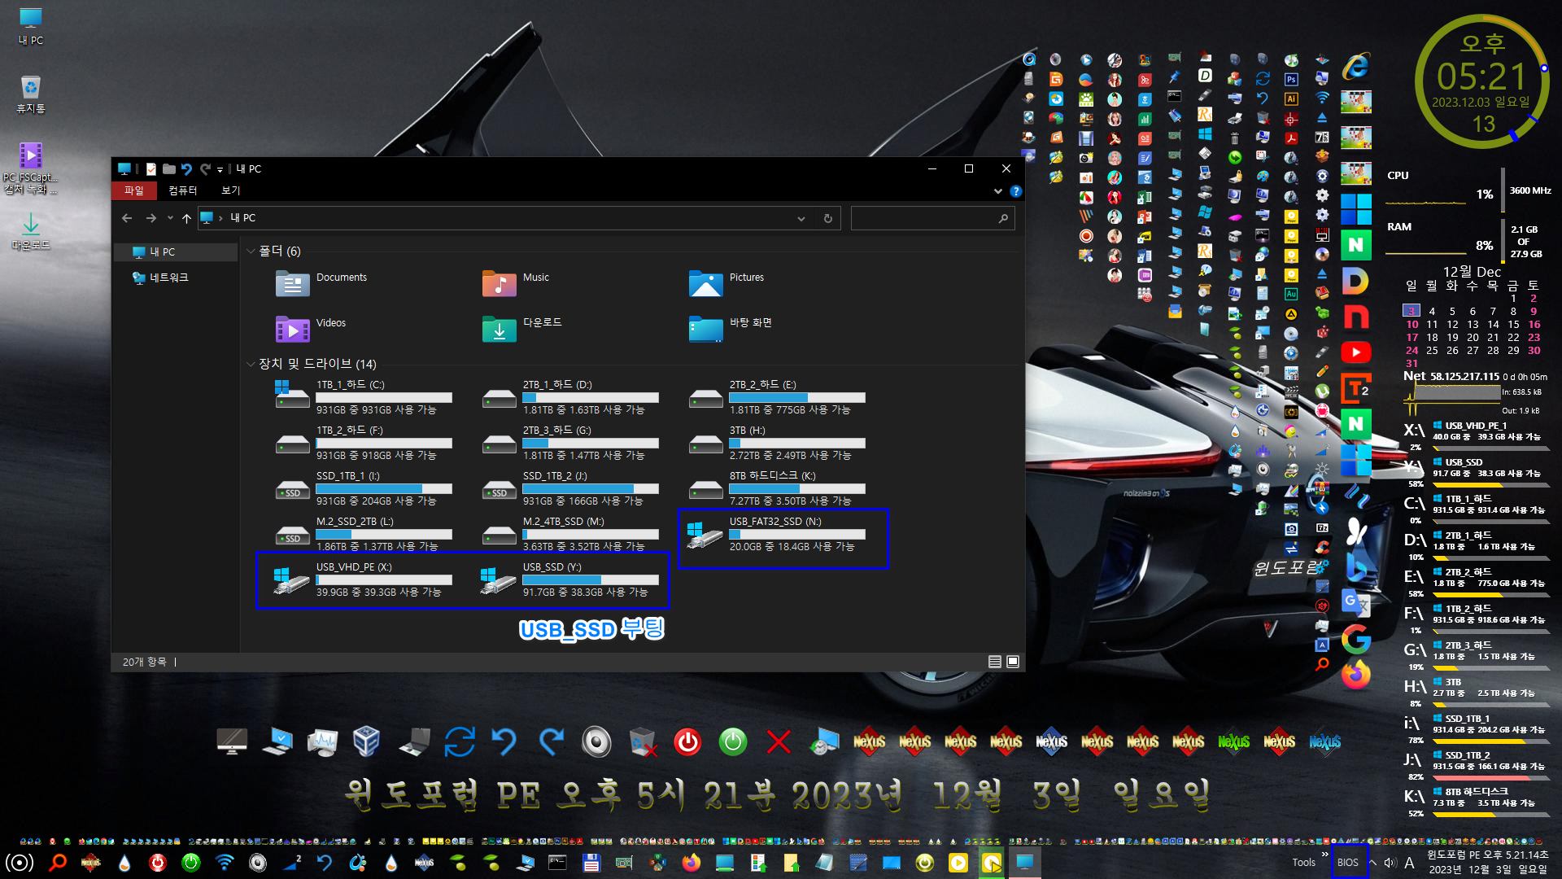Open PC_FSCapture desktop shortcut
The image size is (1562, 879).
coord(30,168)
